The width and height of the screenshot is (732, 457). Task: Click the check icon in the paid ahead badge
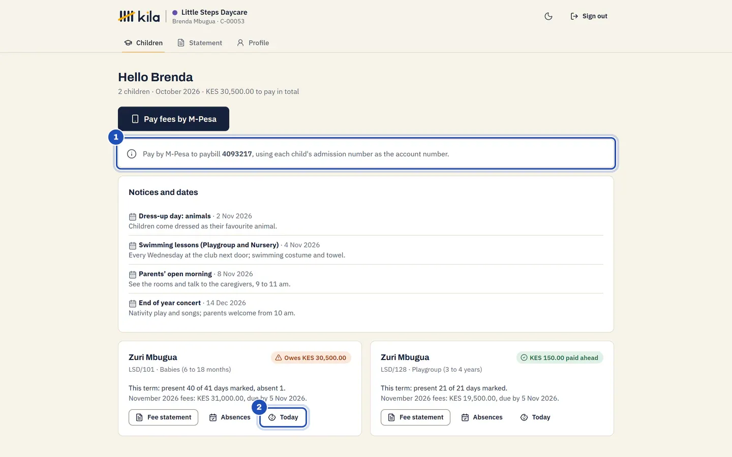pyautogui.click(x=524, y=357)
